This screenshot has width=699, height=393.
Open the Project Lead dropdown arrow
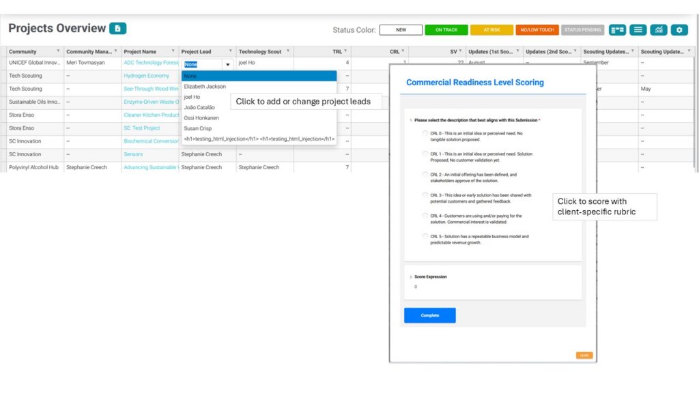point(228,65)
